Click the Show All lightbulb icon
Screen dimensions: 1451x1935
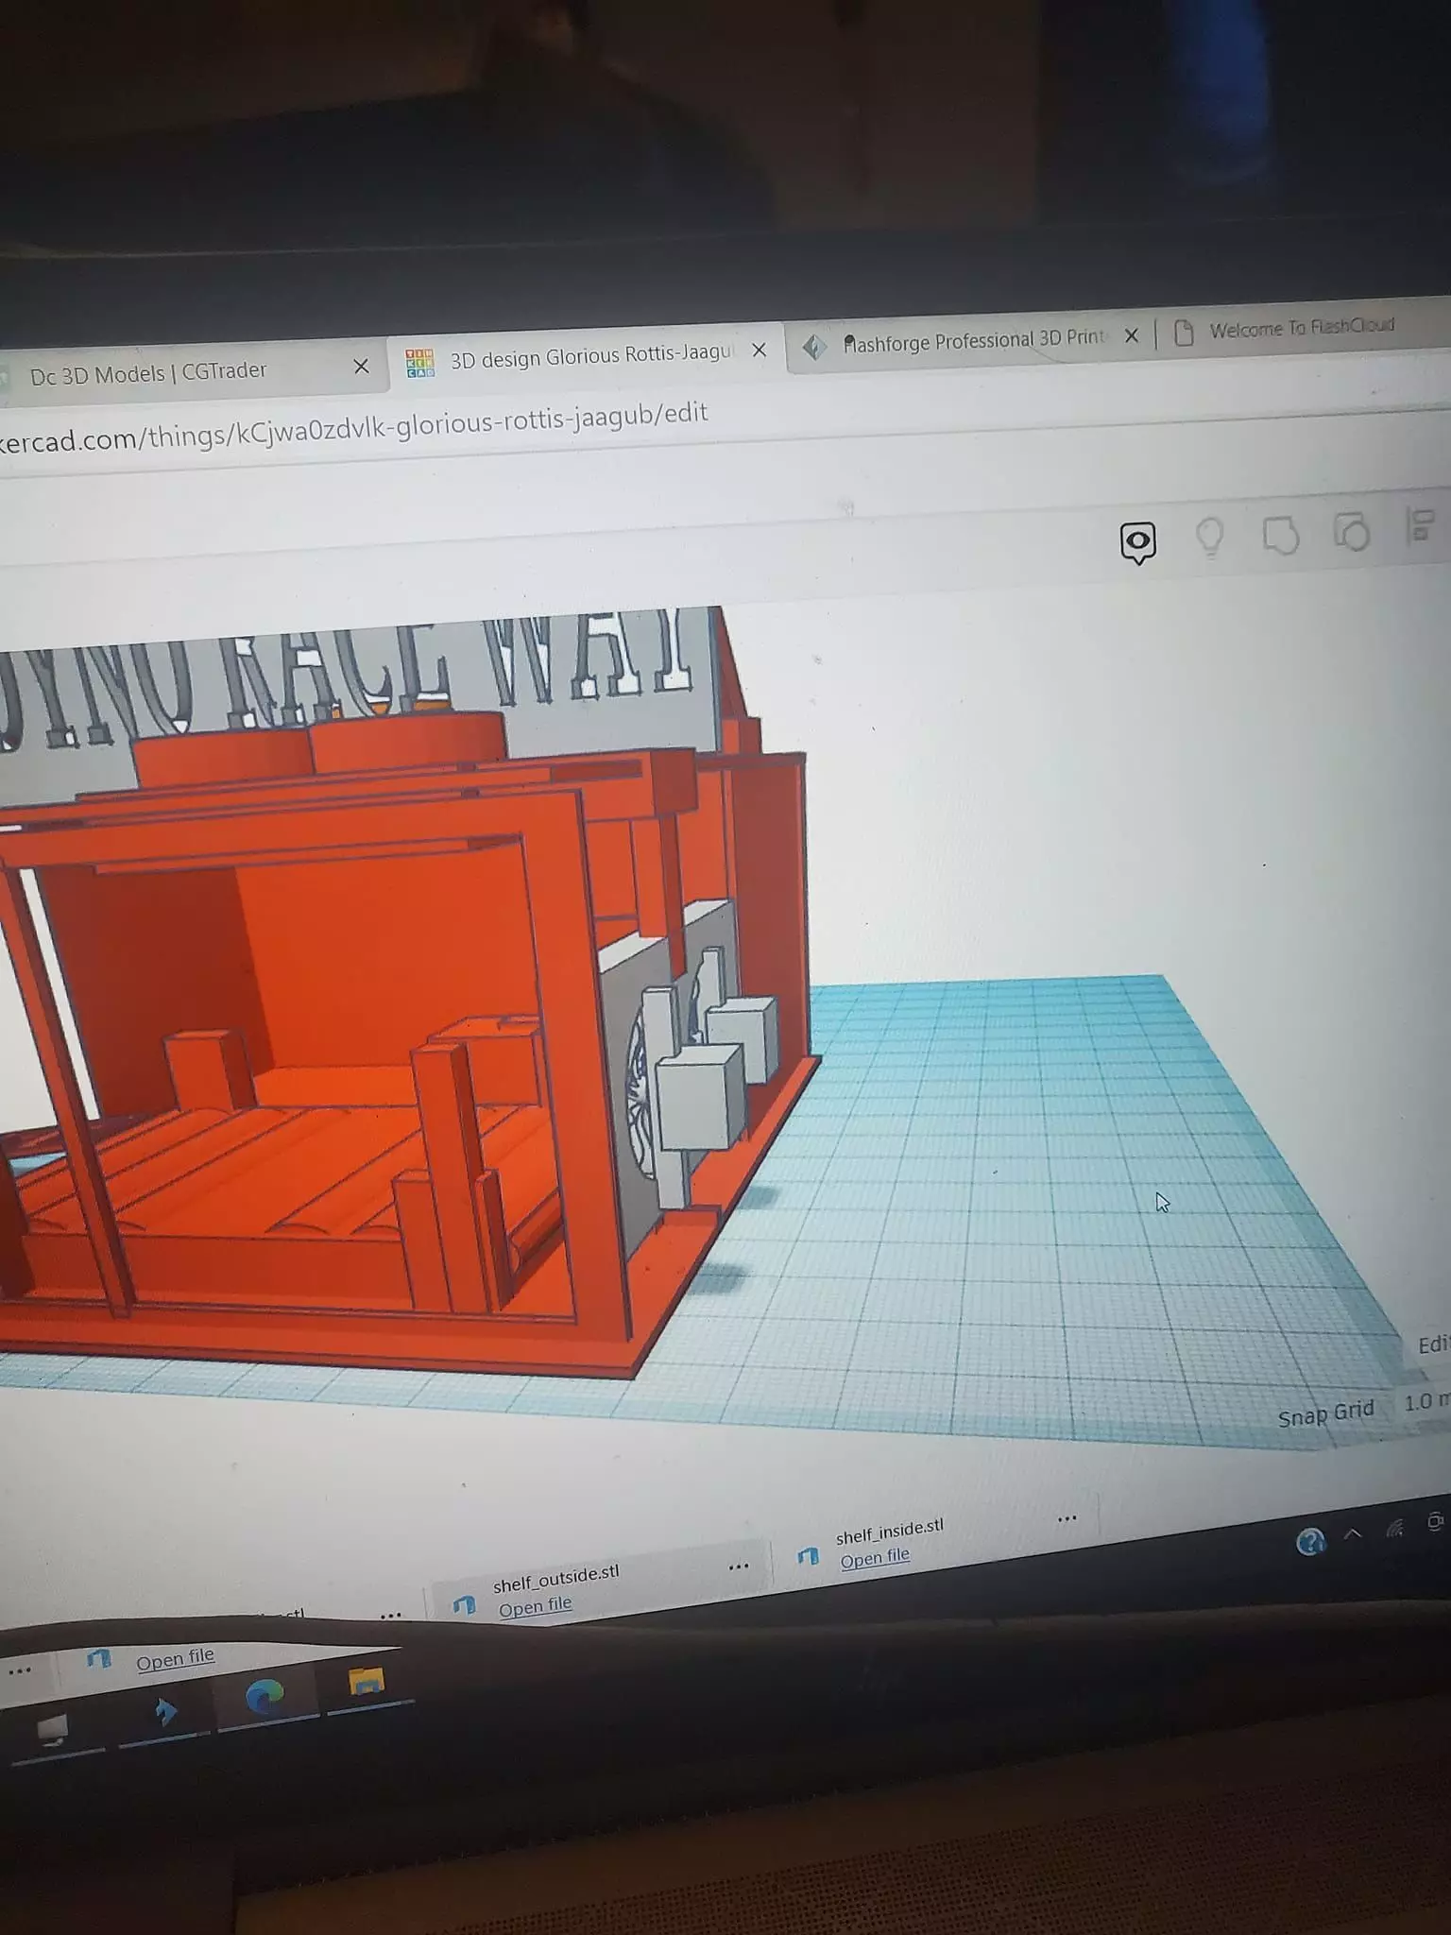[1210, 538]
